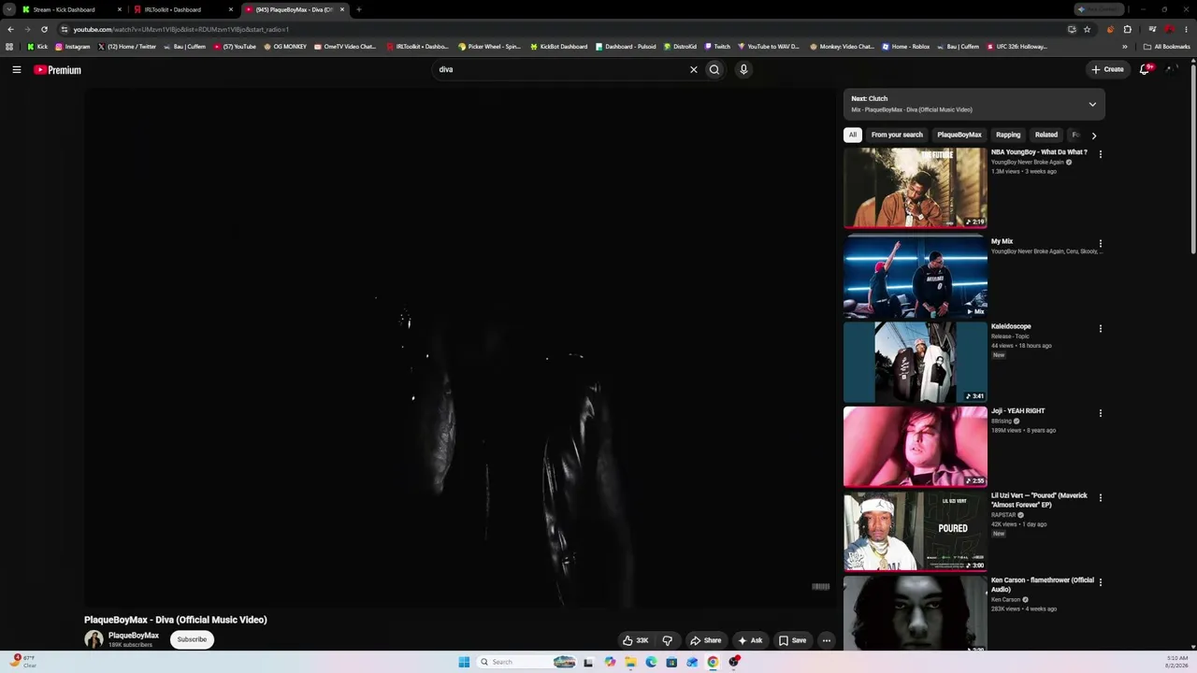Go back in browser history
The width and height of the screenshot is (1197, 673).
click(x=10, y=29)
